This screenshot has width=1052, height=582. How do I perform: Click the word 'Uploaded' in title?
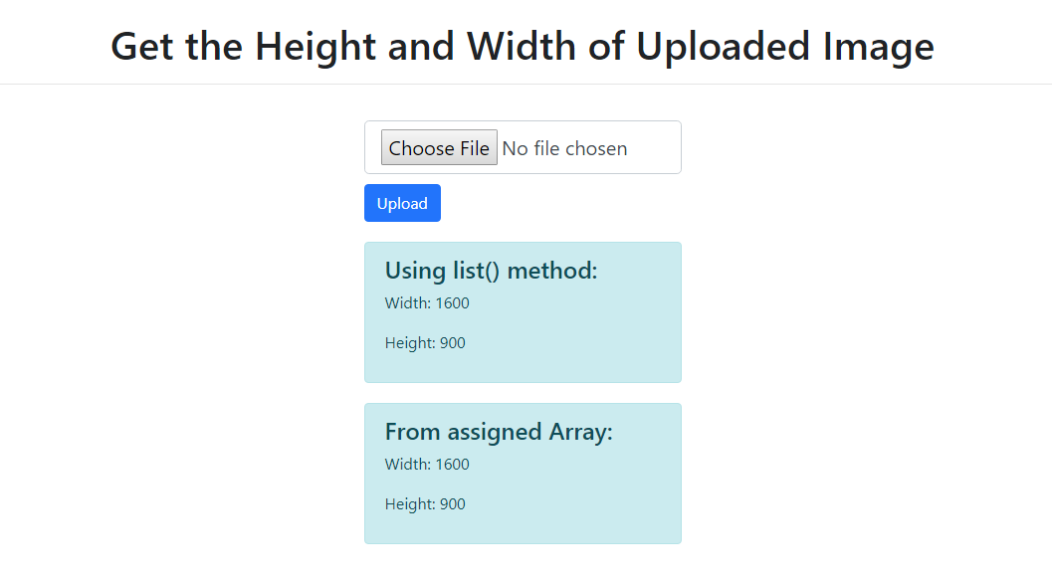coord(724,47)
